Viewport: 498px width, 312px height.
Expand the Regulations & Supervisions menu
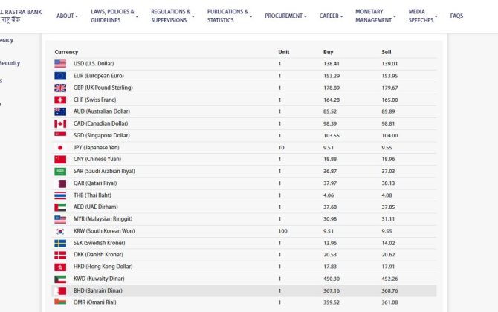tap(172, 16)
